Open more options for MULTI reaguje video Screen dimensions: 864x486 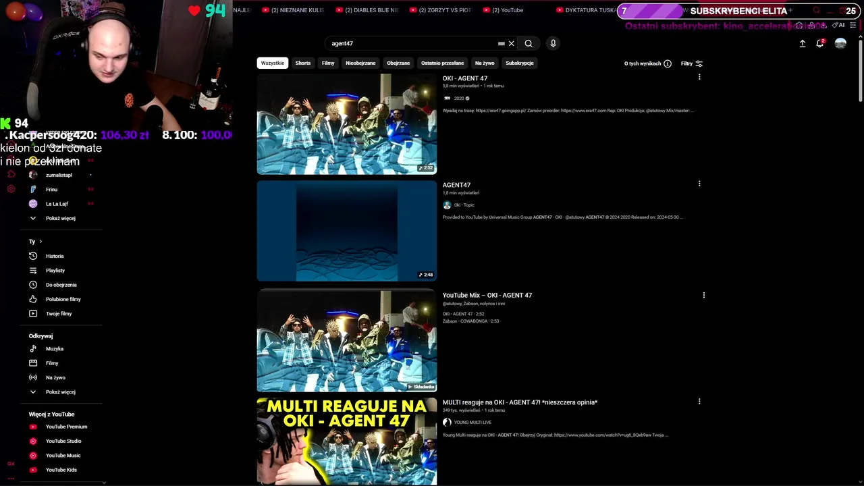[x=699, y=401]
